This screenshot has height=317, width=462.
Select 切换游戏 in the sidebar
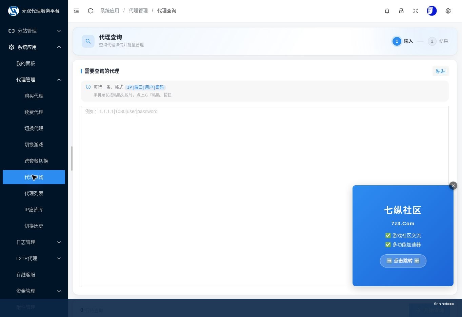(x=34, y=145)
